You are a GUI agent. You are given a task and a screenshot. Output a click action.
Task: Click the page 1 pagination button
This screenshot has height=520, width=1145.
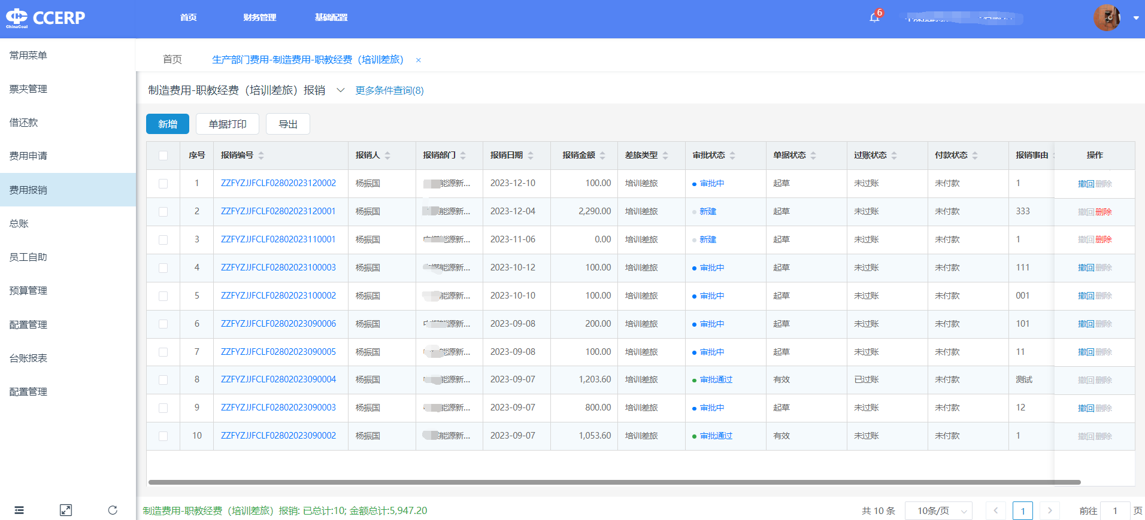click(1023, 510)
